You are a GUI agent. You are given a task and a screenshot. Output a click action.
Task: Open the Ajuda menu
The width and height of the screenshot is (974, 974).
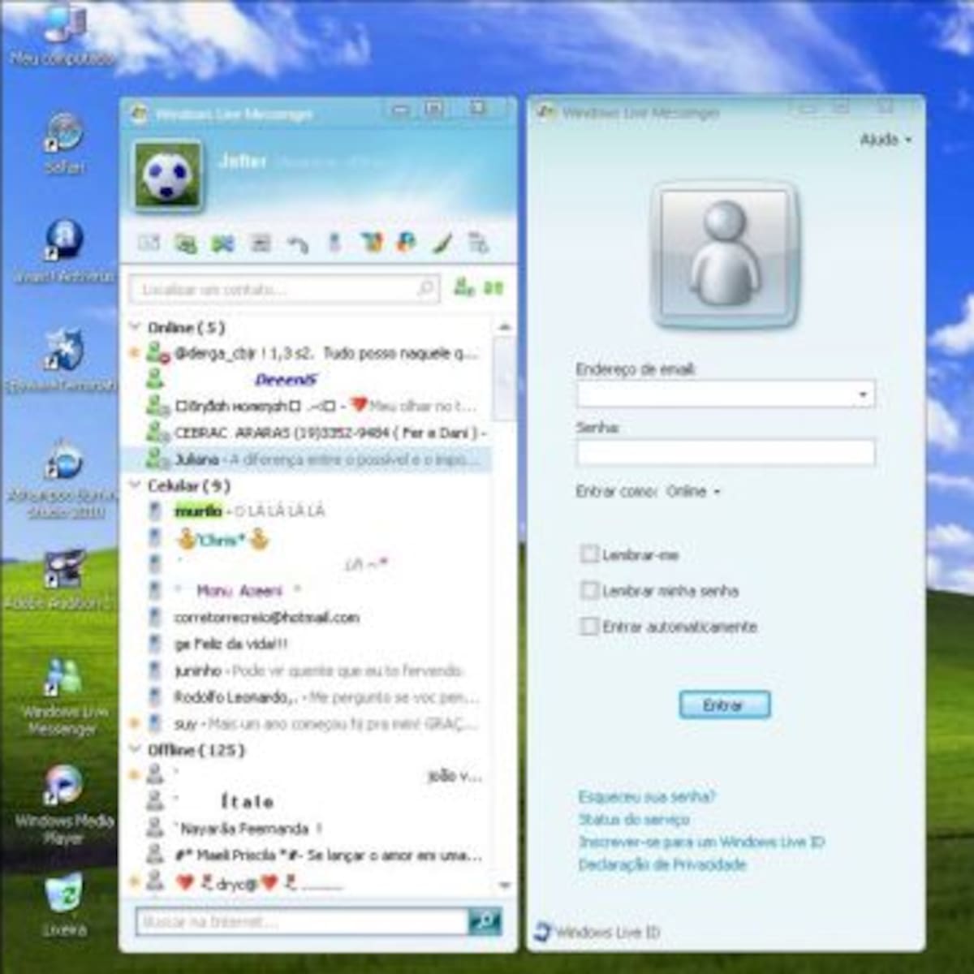coord(884,140)
